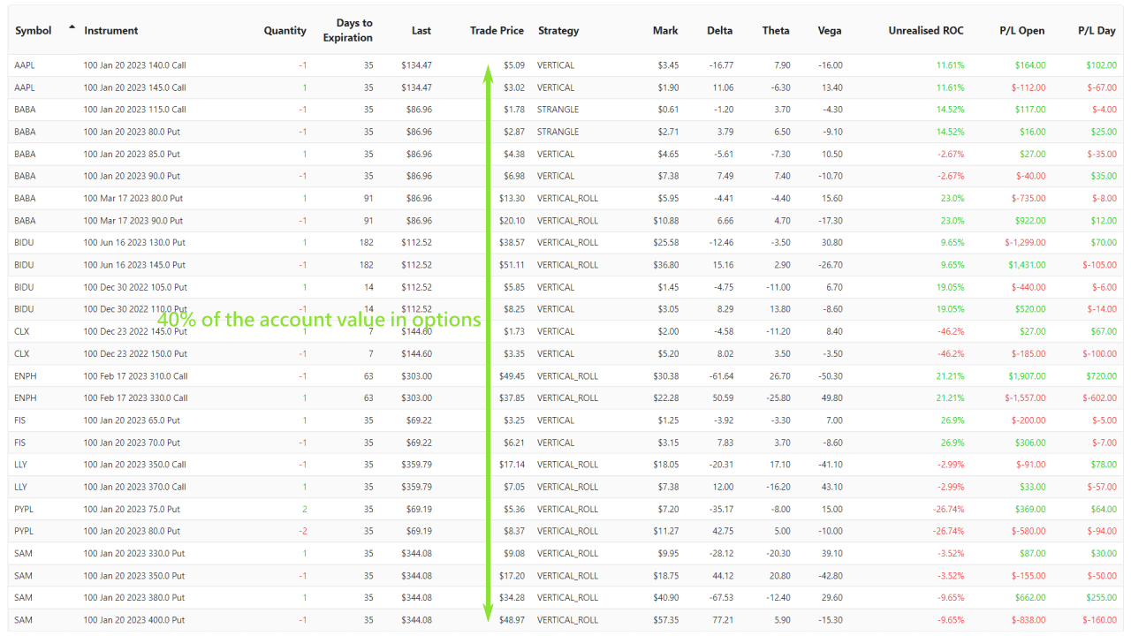The image size is (1131, 636).
Task: Select instrument 100 Jan 20 2023 75.0 Put
Action: coord(133,509)
